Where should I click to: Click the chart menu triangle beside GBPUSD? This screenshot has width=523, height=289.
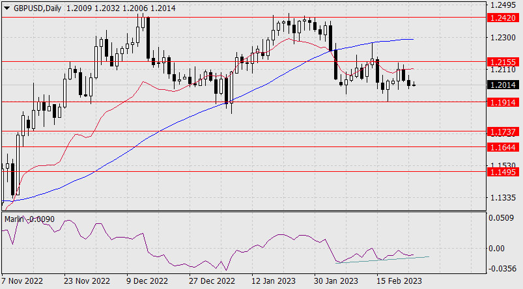7,8
